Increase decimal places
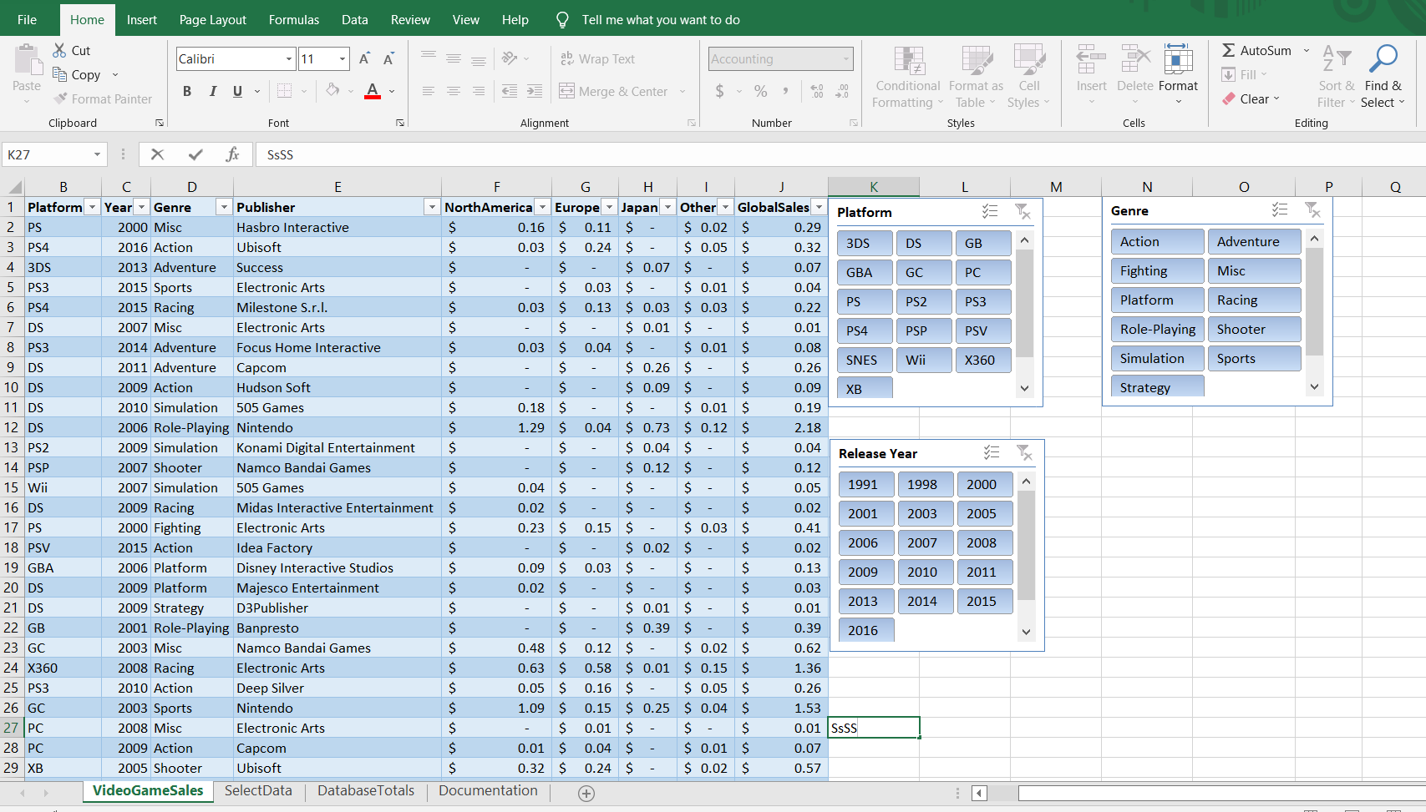The width and height of the screenshot is (1426, 812). (816, 92)
